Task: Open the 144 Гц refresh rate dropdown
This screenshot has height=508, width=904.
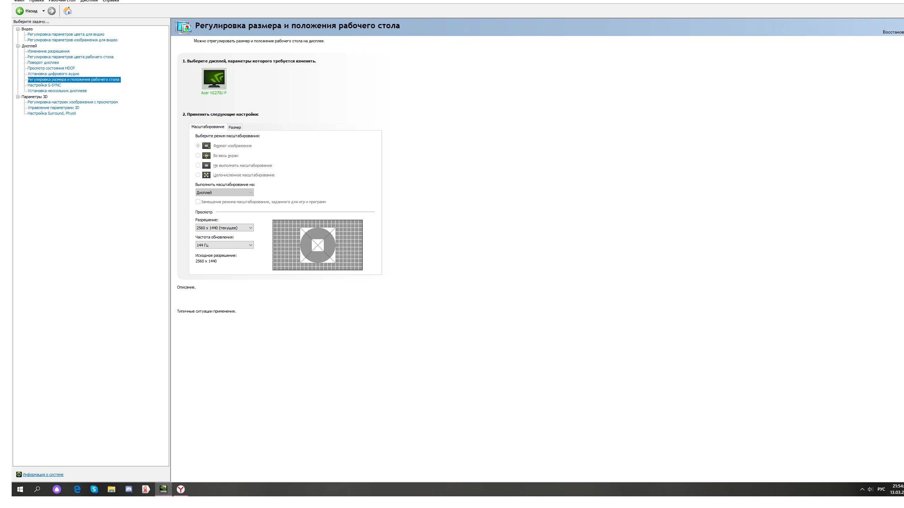Action: pyautogui.click(x=225, y=245)
